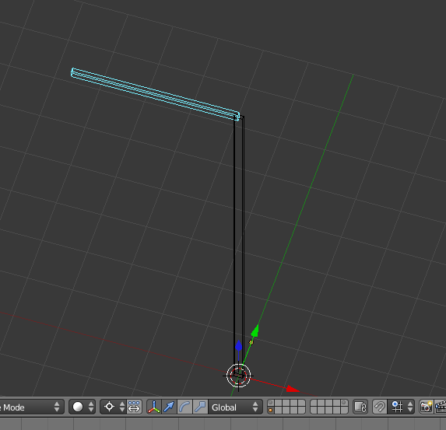The width and height of the screenshot is (446, 430).
Task: Select layer 11 button with orange dot
Action: pyautogui.click(x=271, y=411)
